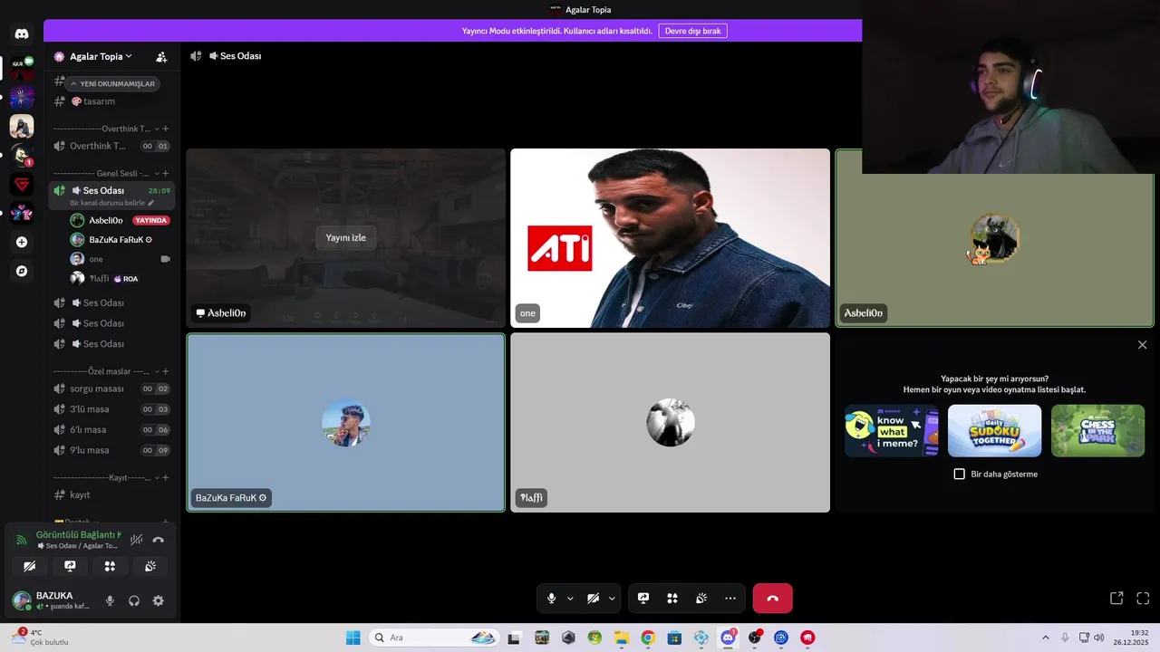
Task: Open the red G logo server
Action: pos(22,184)
